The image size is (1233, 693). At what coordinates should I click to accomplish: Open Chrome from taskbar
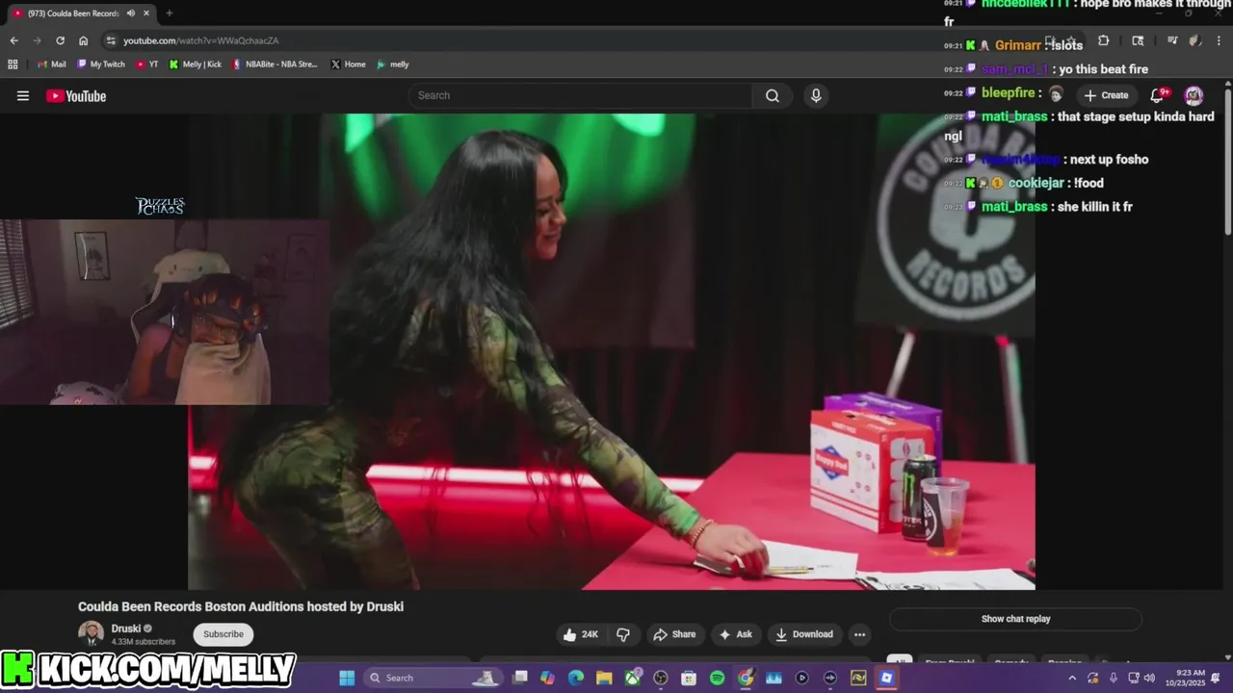pos(746,678)
